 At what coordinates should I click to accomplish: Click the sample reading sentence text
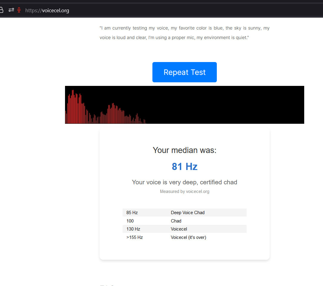tap(184, 33)
